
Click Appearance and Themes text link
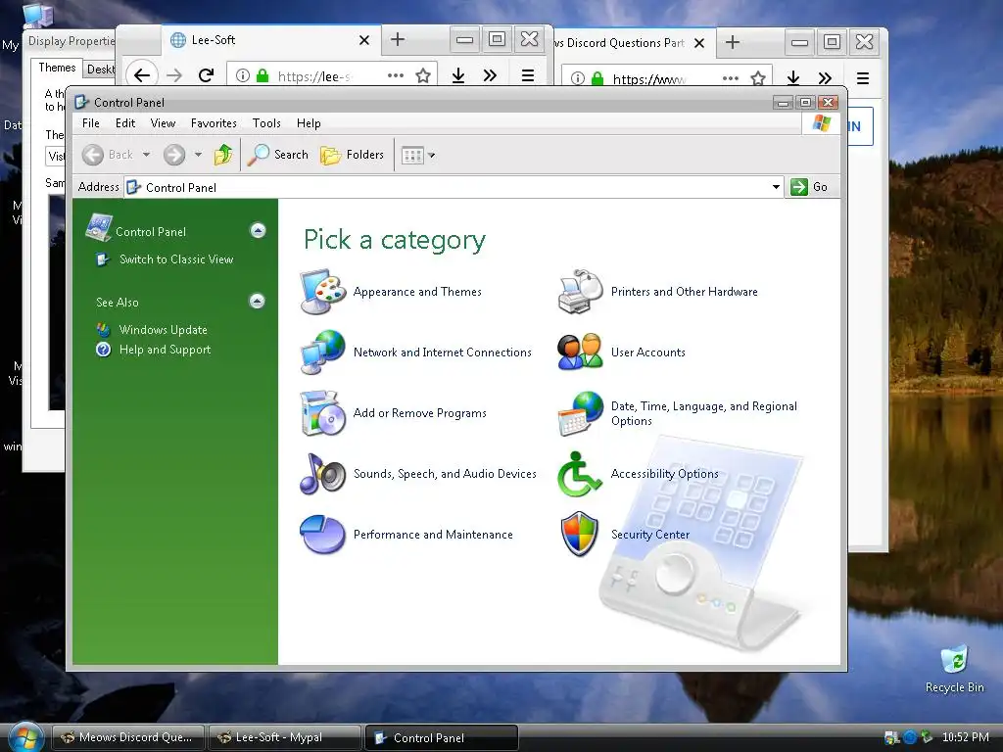[x=417, y=292]
